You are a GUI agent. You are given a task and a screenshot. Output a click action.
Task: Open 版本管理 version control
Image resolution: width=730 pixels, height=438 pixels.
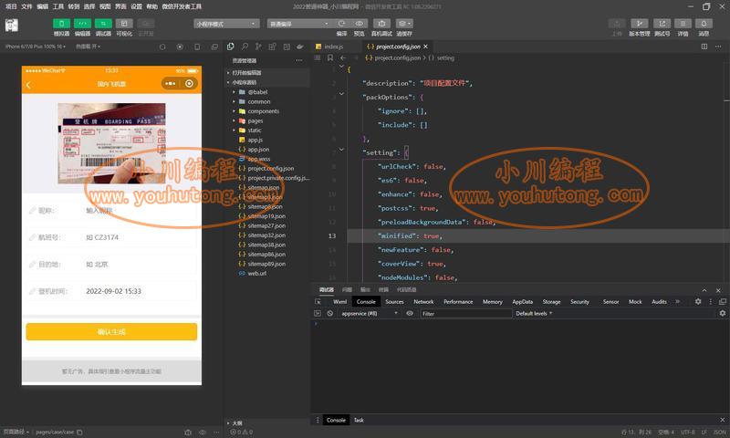click(640, 24)
